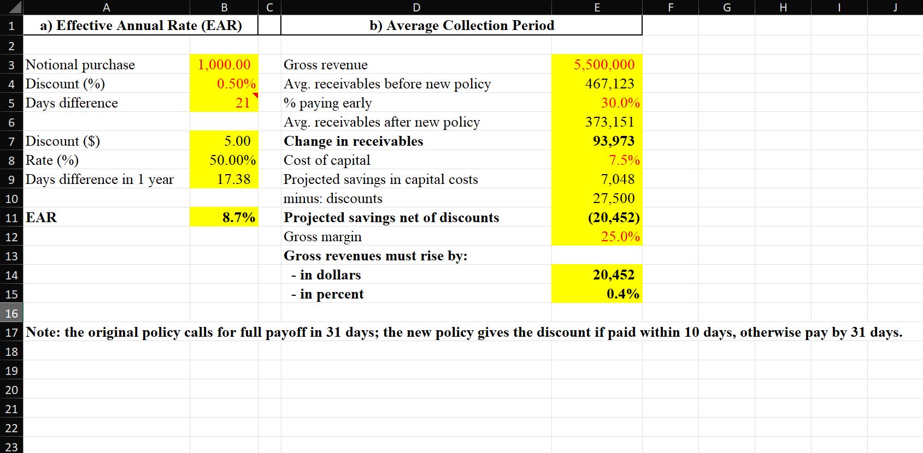Viewport: 923px width, 453px height.
Task: Select the 5.00 discount dollar value
Action: tap(224, 141)
